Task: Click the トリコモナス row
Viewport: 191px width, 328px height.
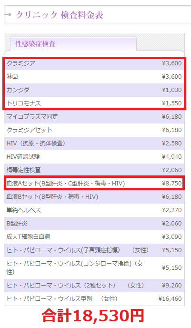Action: pos(94,103)
